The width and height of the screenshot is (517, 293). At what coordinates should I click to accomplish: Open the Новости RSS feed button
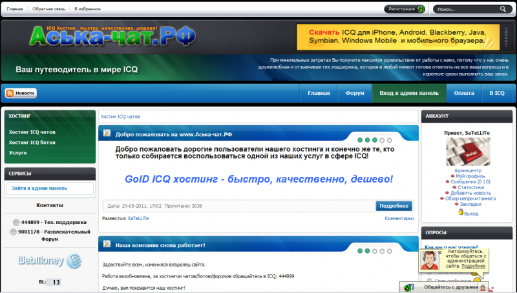point(21,93)
